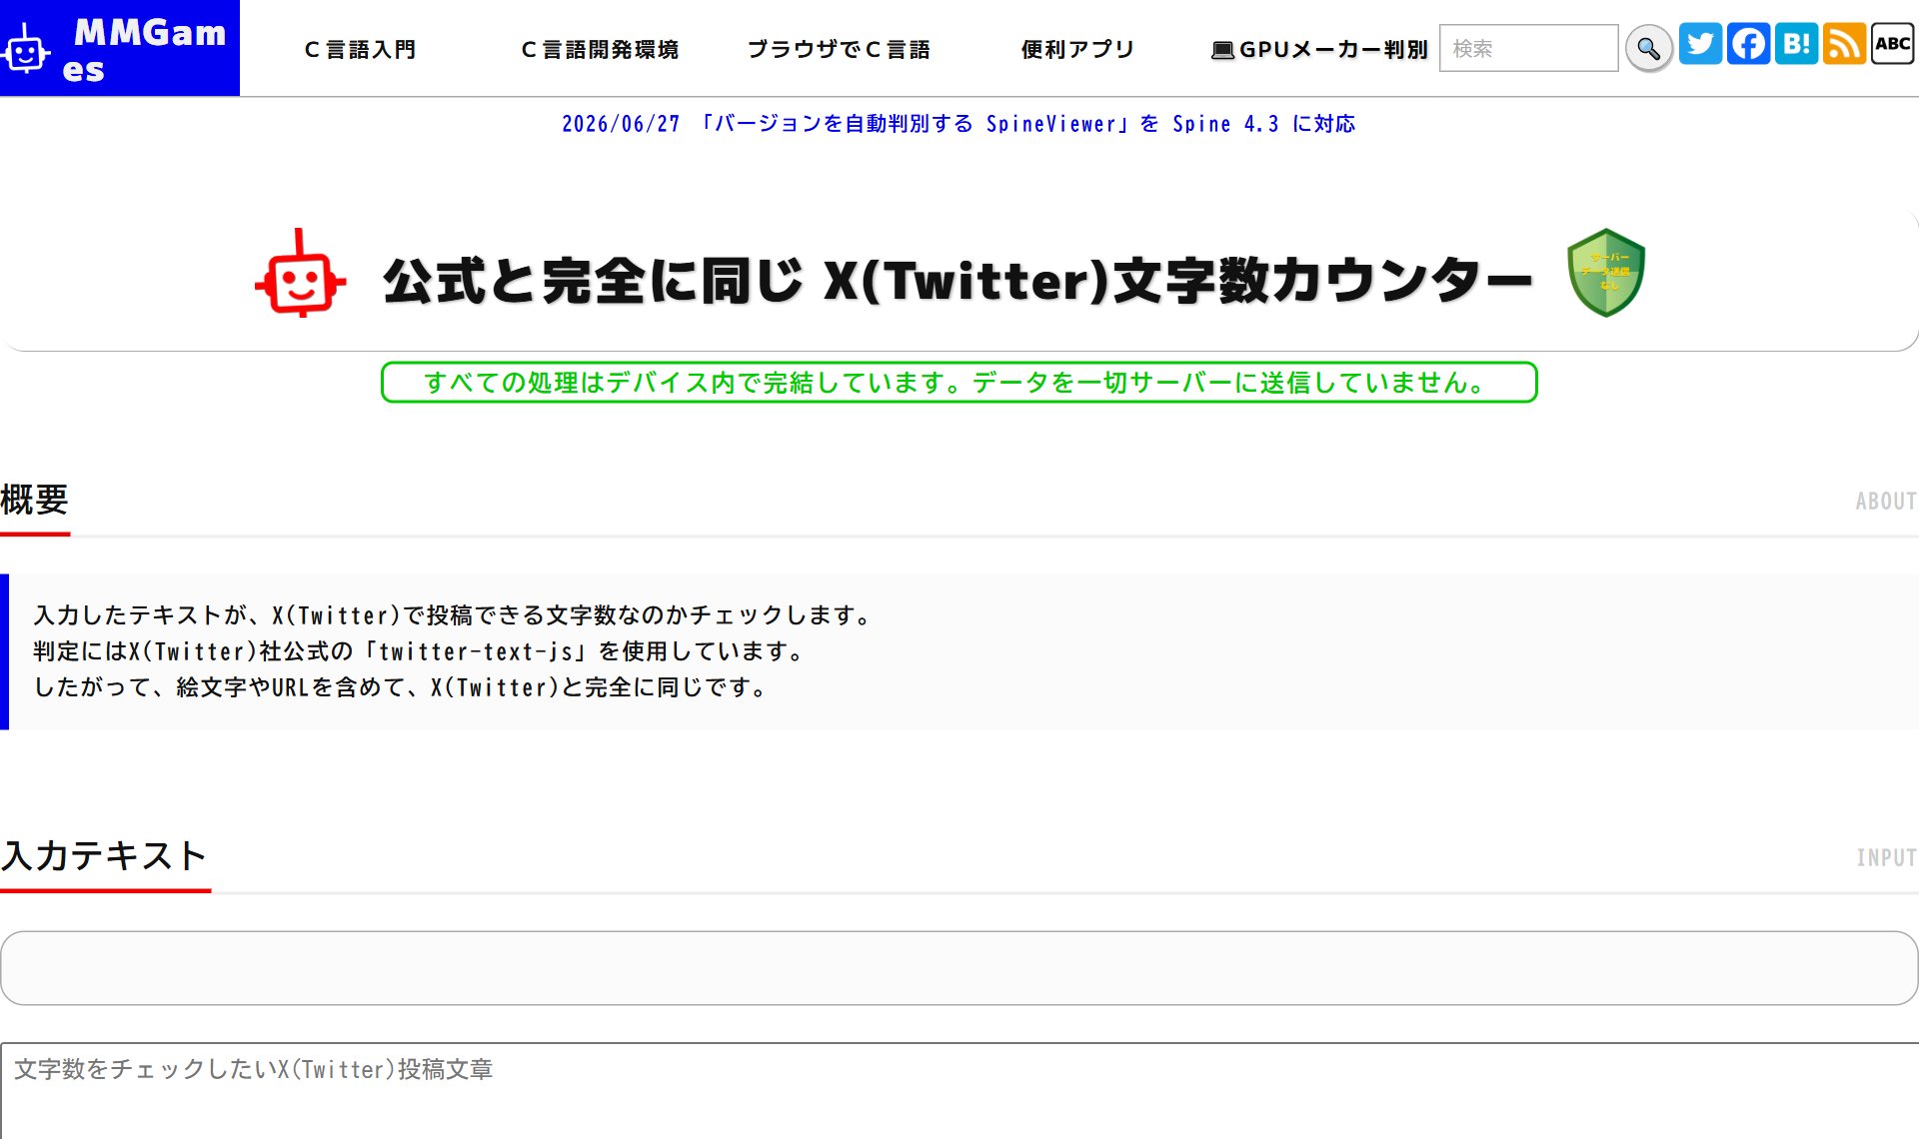Click the page title X(Twitter)文字数カウンター
Image resolution: width=1919 pixels, height=1139 pixels.
click(x=958, y=280)
